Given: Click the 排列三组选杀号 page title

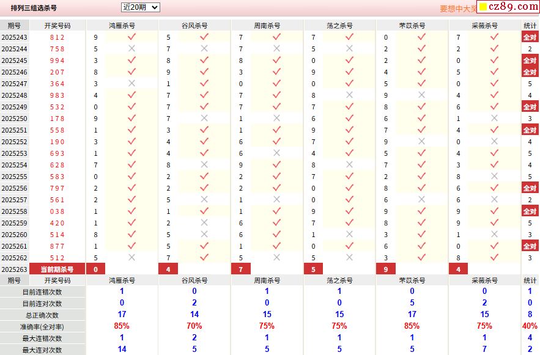Looking at the screenshot, I should [34, 8].
